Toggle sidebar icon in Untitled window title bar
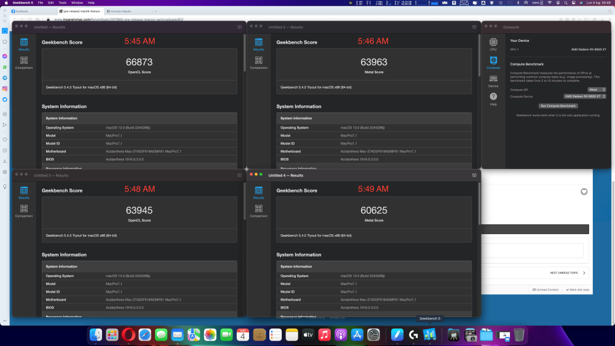The height and width of the screenshot is (346, 615). pos(239,27)
